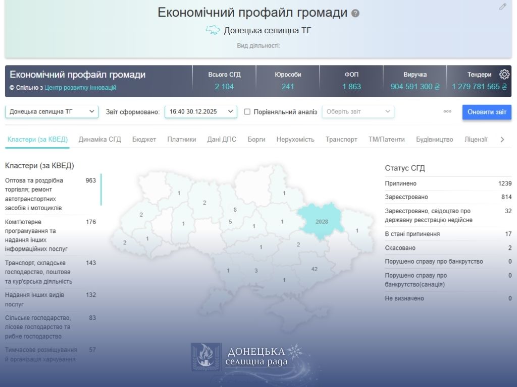The height and width of the screenshot is (387, 517).
Task: Open the report date 16:40 30.12.2025 dropdown
Action: click(200, 112)
